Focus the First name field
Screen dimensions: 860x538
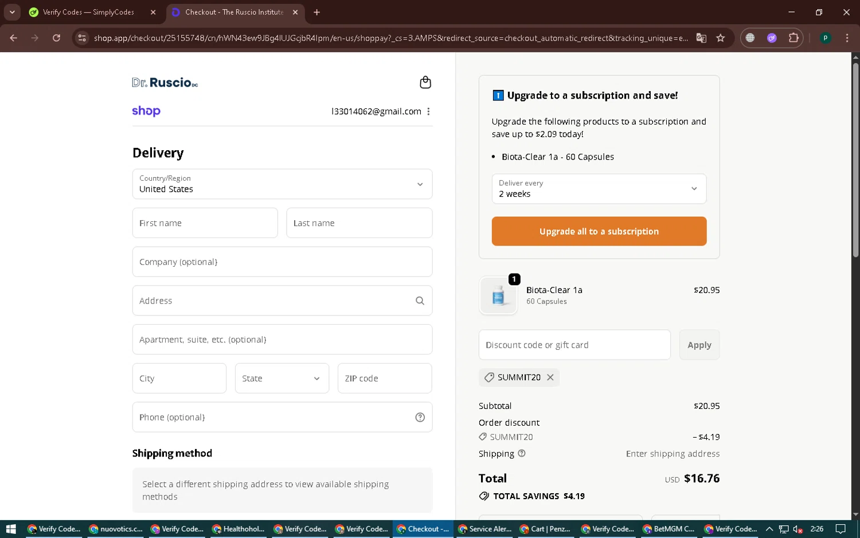(205, 223)
